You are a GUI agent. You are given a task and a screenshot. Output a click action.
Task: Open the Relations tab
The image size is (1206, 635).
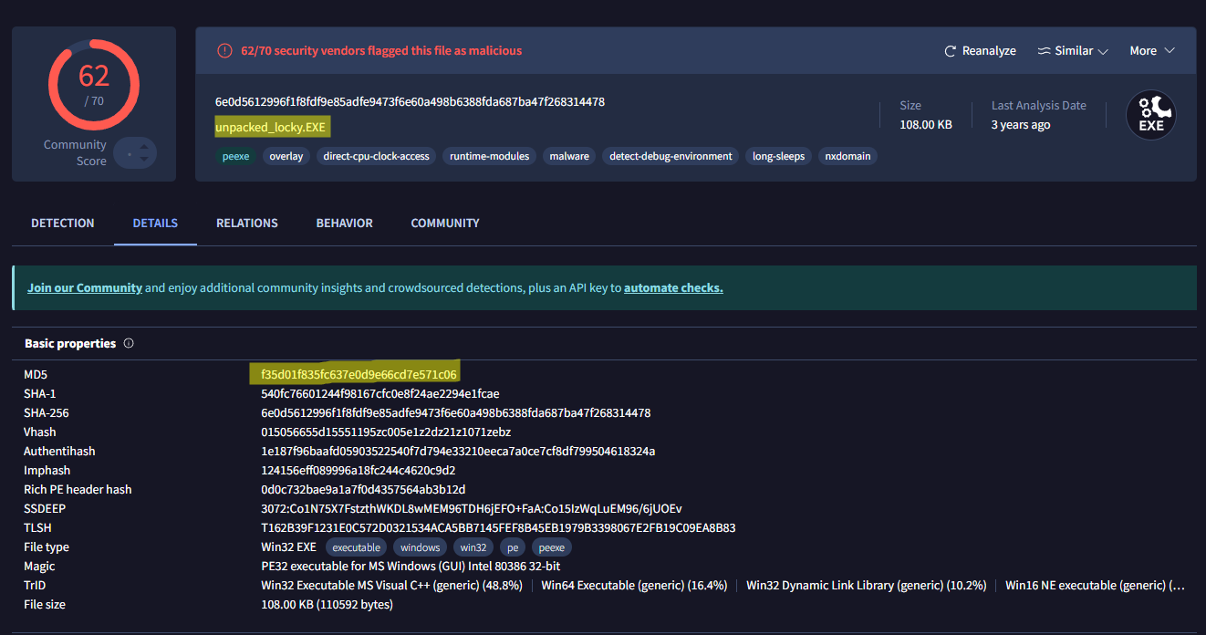point(247,224)
